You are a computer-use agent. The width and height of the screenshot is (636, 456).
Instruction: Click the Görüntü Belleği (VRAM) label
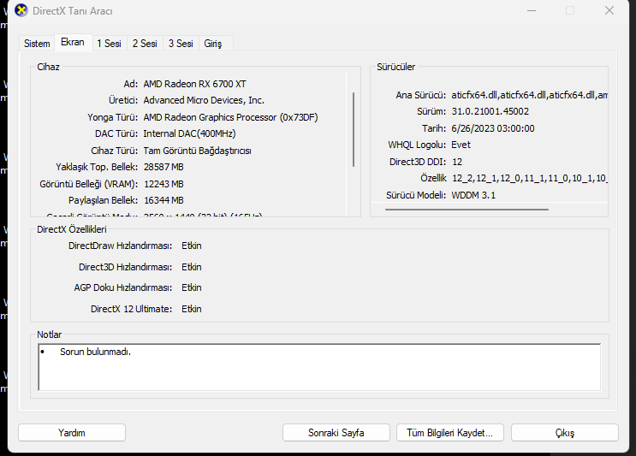click(88, 184)
